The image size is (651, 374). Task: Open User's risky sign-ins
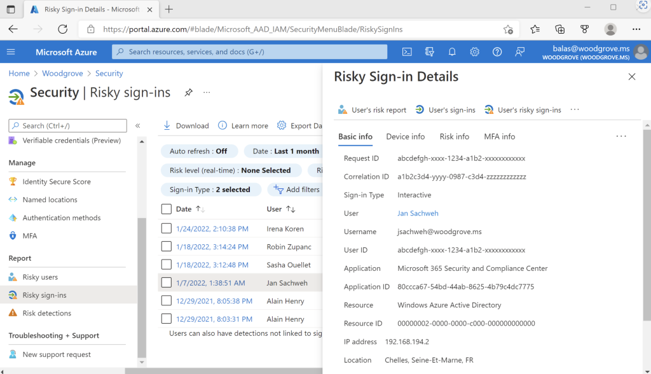(523, 109)
